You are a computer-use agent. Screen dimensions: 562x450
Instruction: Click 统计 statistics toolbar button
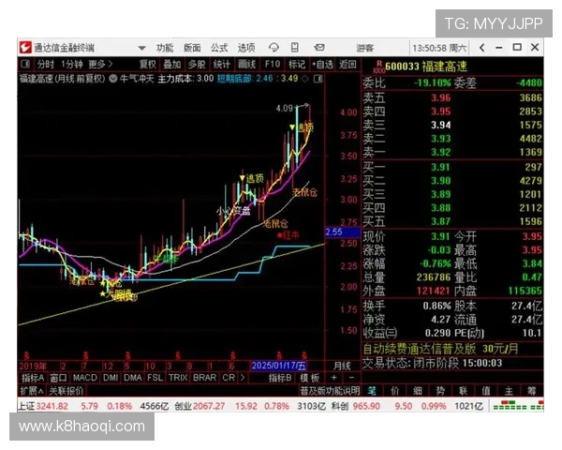click(221, 65)
